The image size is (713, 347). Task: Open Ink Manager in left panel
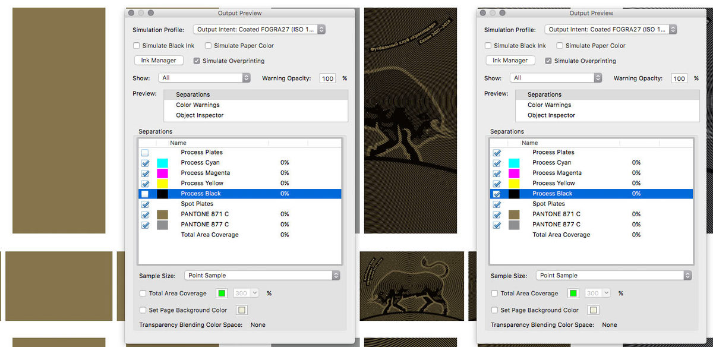tap(159, 61)
